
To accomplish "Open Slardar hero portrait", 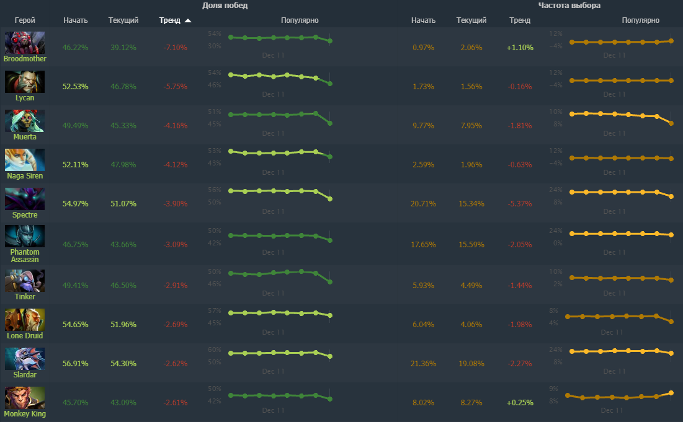I will (25, 358).
